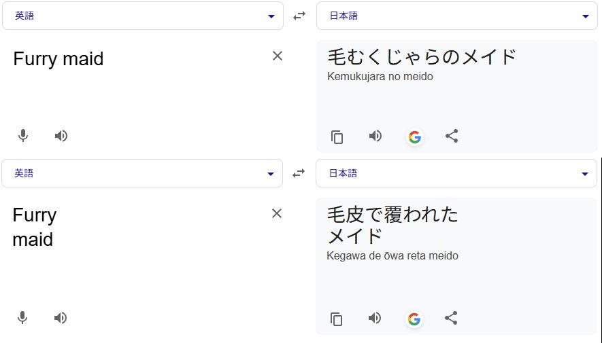Open top source language dropdown (英語)
Image resolution: width=602 pixels, height=343 pixels.
pyautogui.click(x=143, y=16)
